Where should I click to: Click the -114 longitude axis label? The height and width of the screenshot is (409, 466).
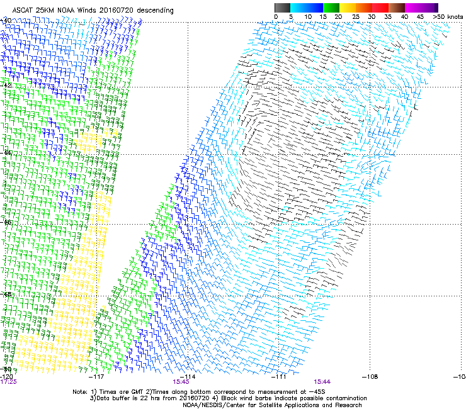[x=188, y=377]
